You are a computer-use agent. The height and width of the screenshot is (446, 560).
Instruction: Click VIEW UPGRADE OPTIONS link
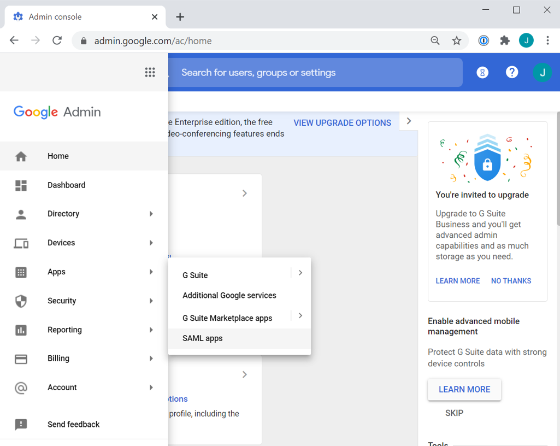[342, 123]
